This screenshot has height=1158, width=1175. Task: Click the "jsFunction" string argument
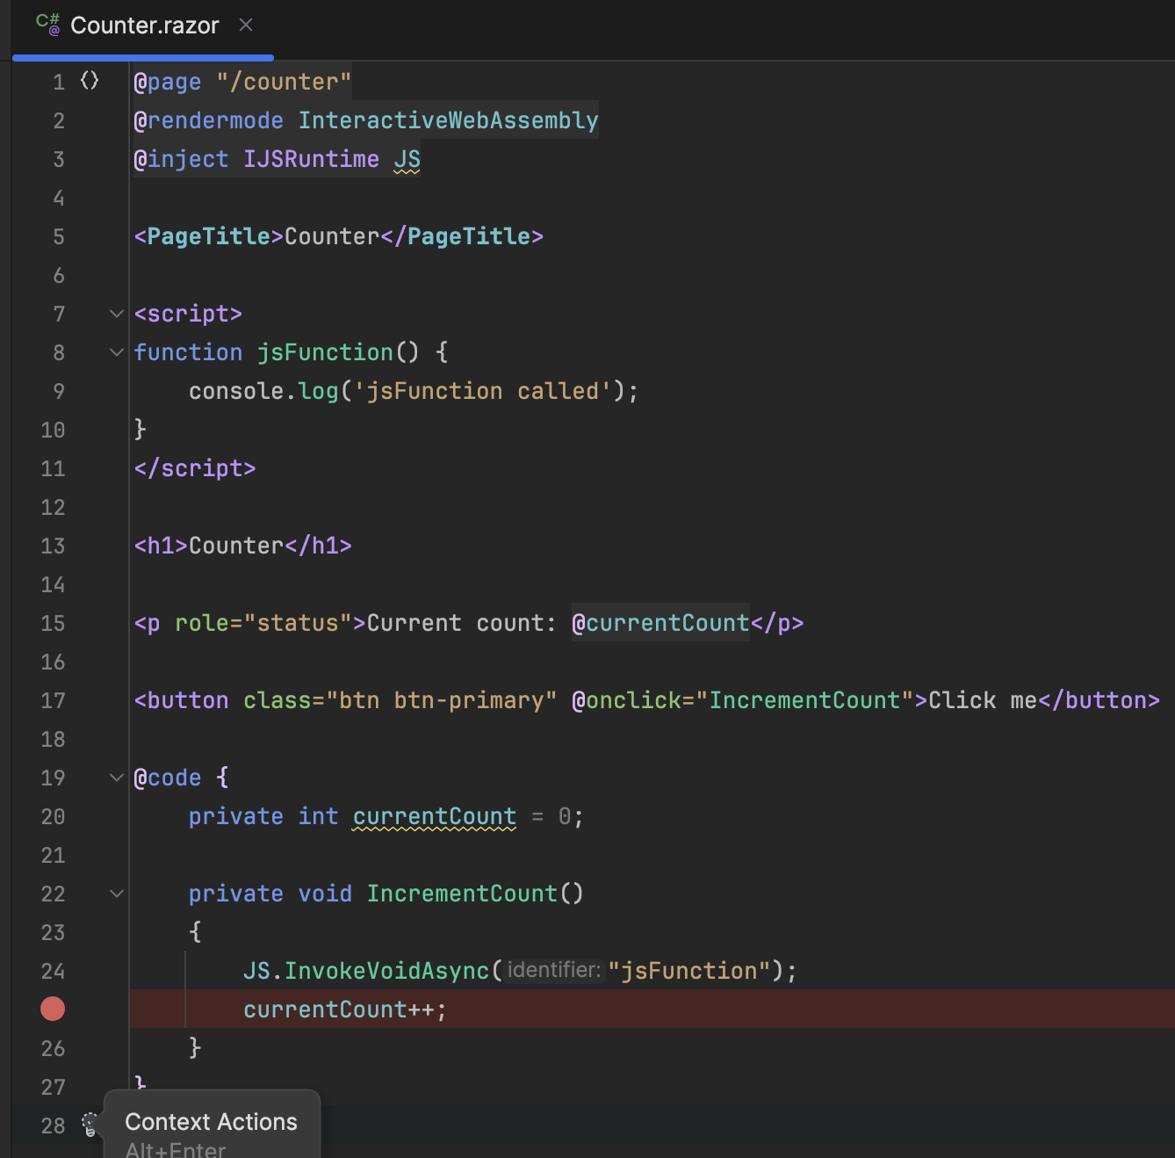[688, 971]
